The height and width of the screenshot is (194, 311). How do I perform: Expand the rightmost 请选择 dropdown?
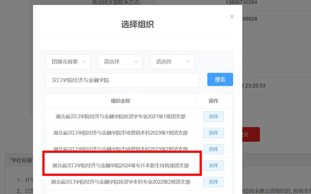pyautogui.click(x=172, y=62)
